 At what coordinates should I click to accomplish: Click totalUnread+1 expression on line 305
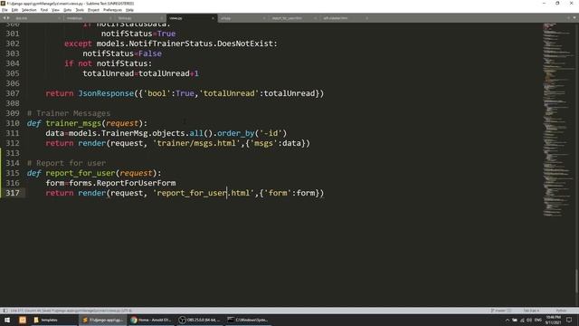click(168, 73)
